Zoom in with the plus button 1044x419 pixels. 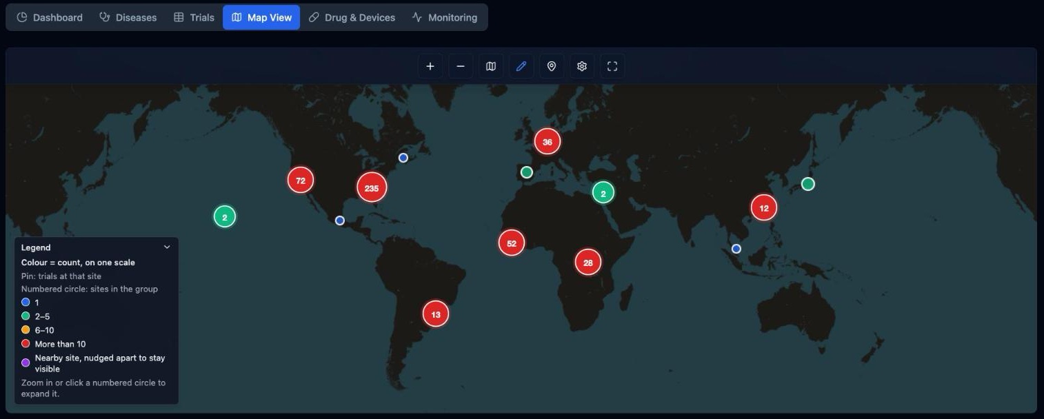coord(430,66)
